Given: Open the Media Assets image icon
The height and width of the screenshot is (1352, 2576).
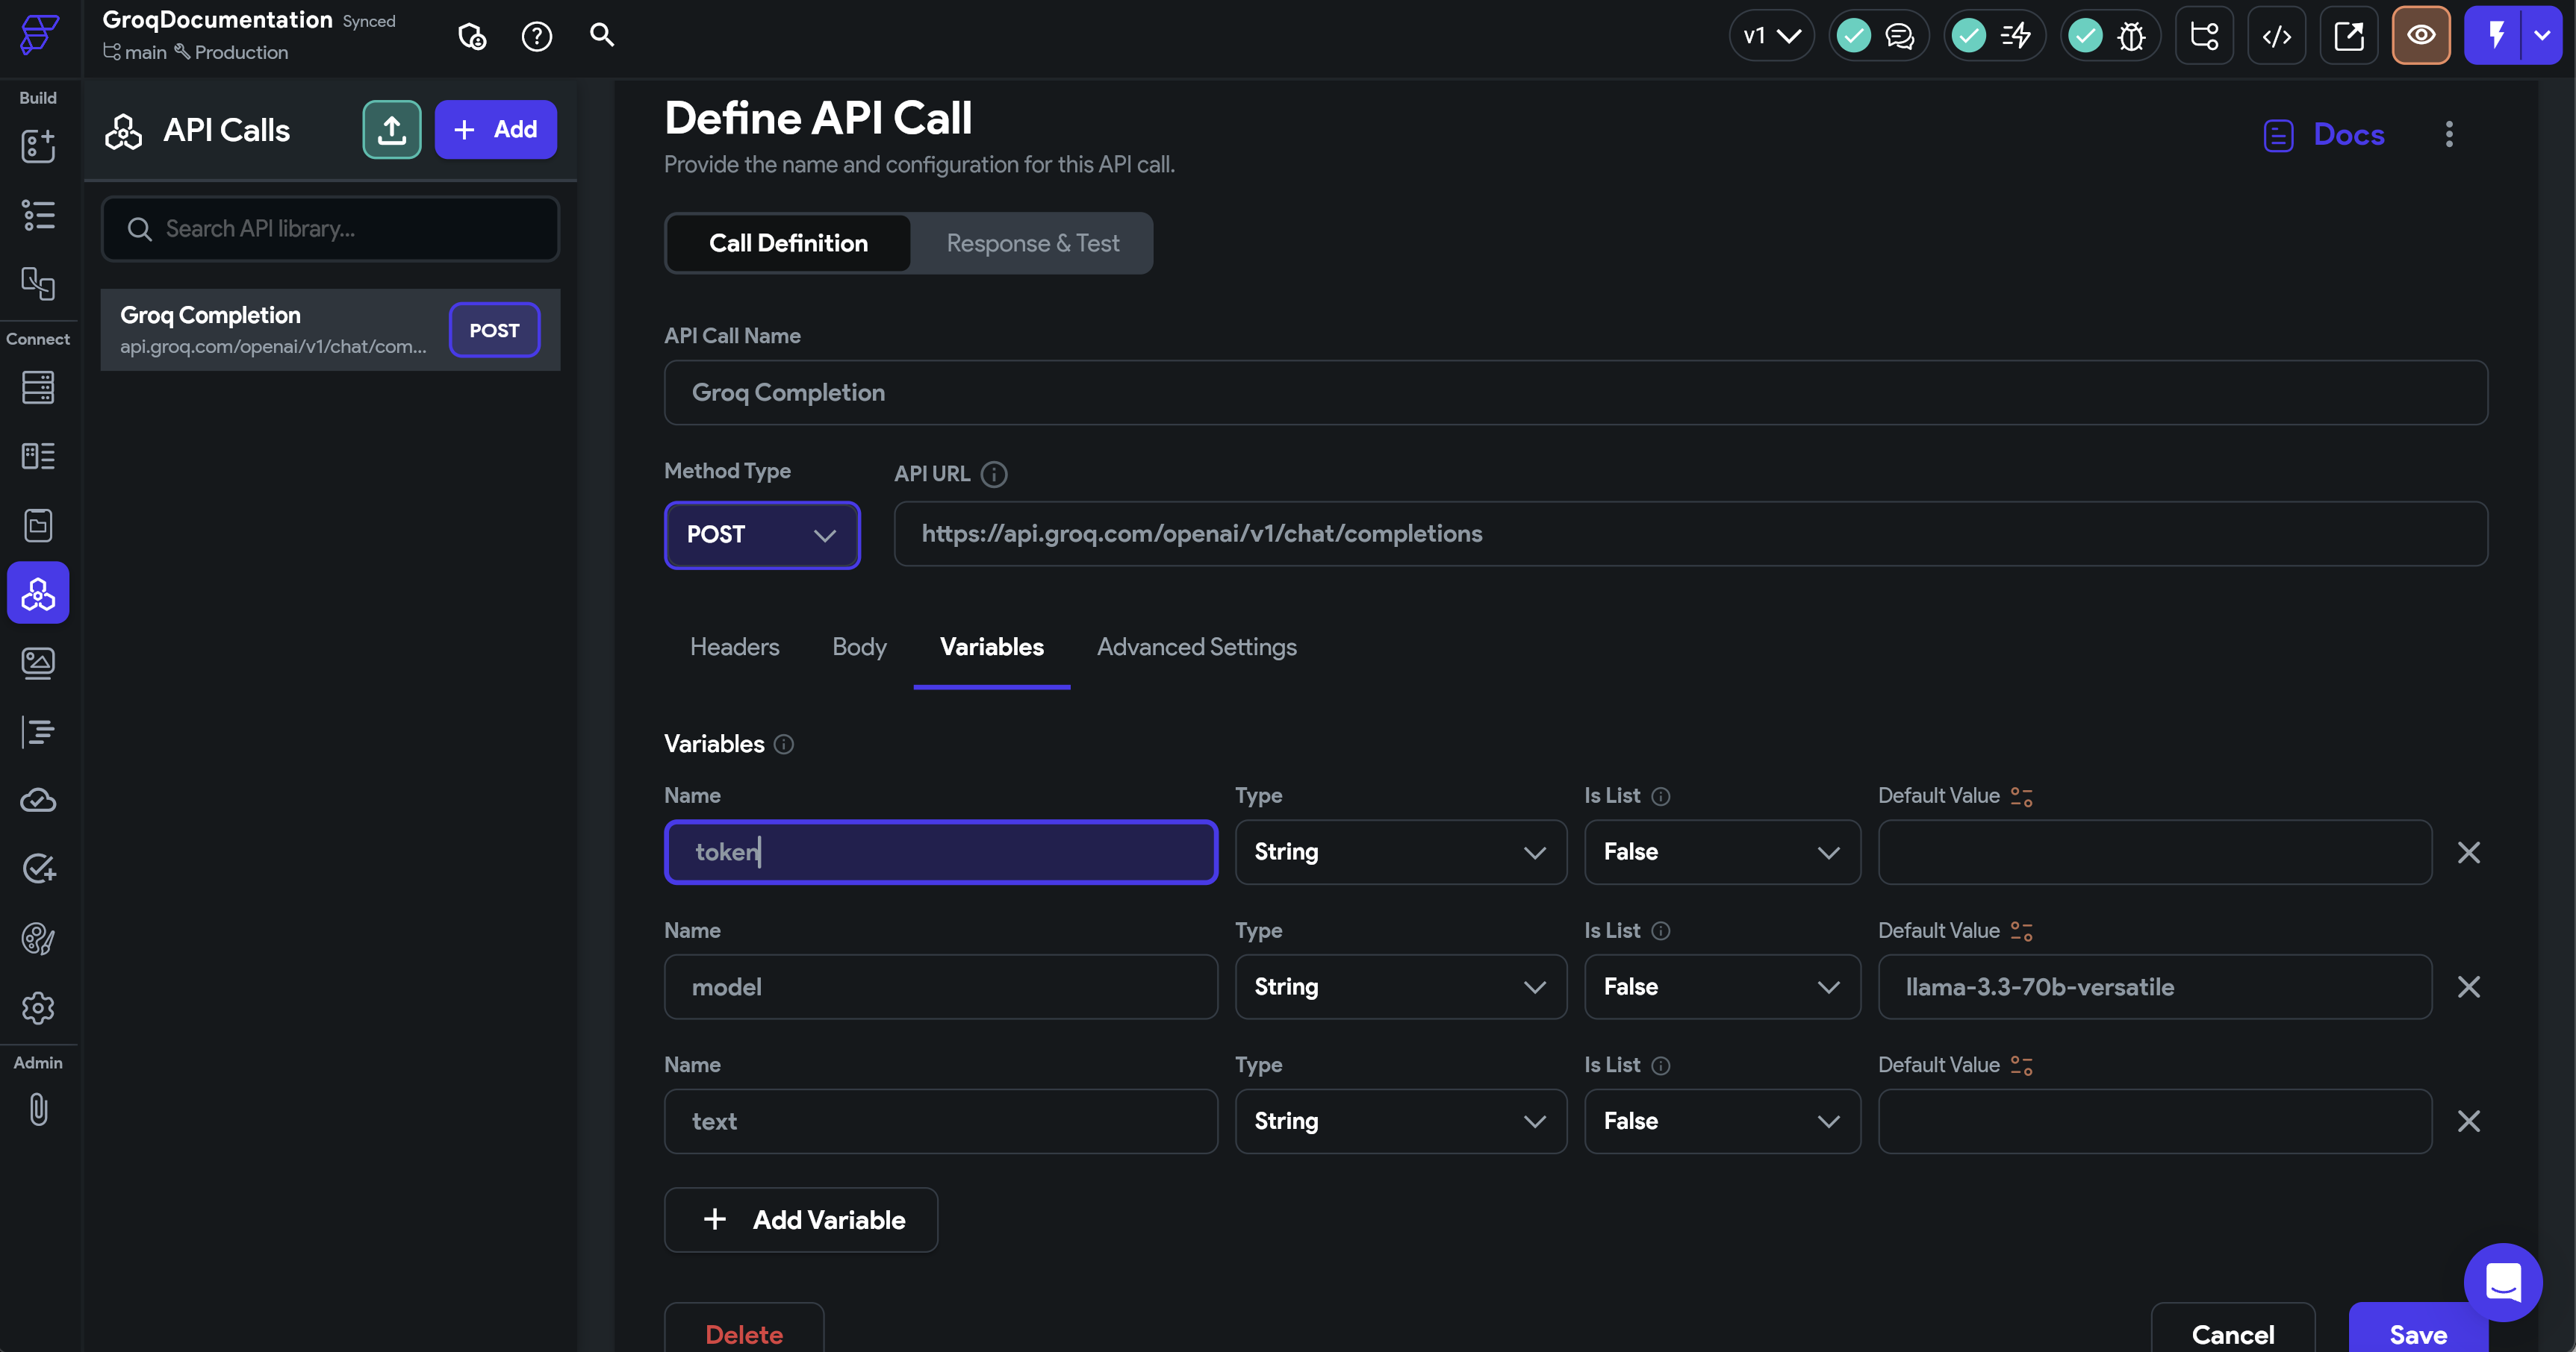Looking at the screenshot, I should [38, 663].
